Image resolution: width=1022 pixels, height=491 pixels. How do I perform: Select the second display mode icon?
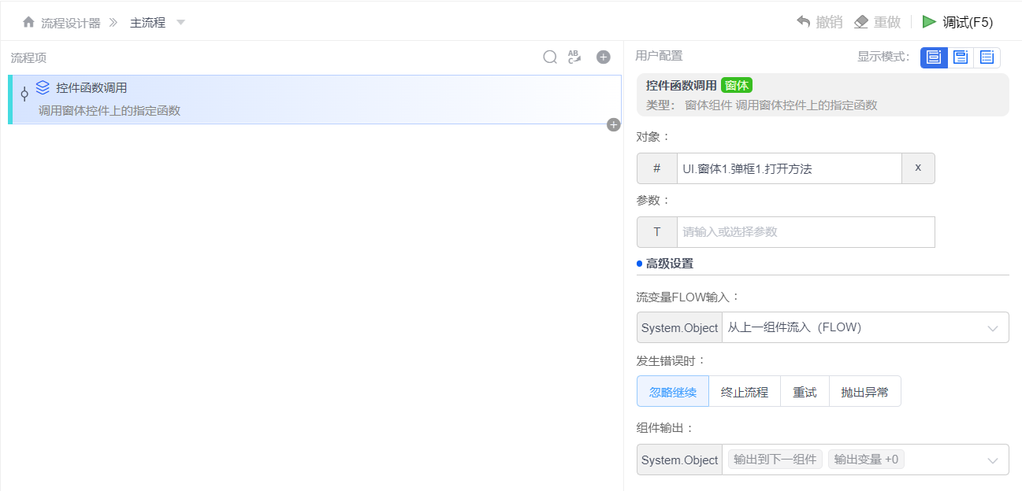click(x=960, y=57)
